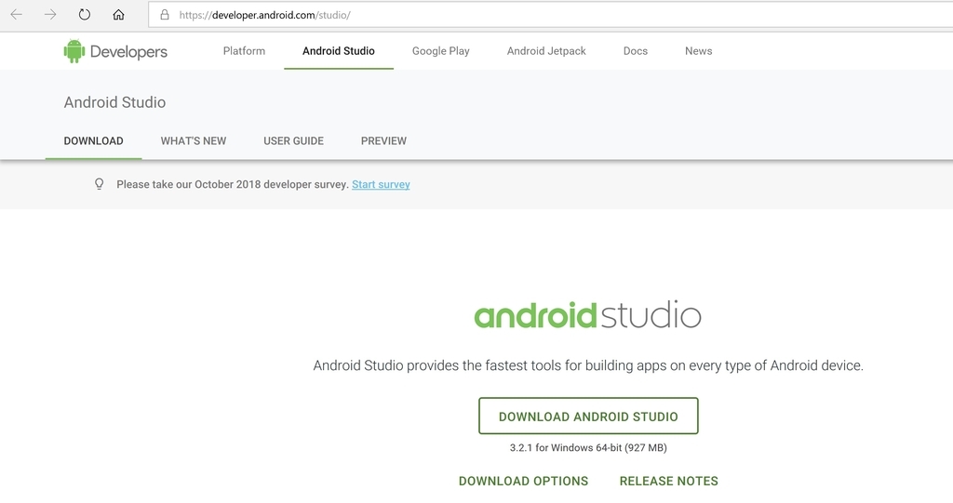Click the '3.2.1 for Windows 64-bit (927 MB)' text
The height and width of the screenshot is (503, 953).
point(588,448)
